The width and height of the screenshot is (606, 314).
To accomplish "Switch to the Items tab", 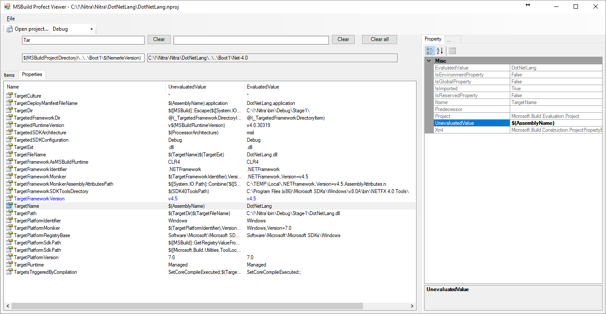I will point(9,75).
